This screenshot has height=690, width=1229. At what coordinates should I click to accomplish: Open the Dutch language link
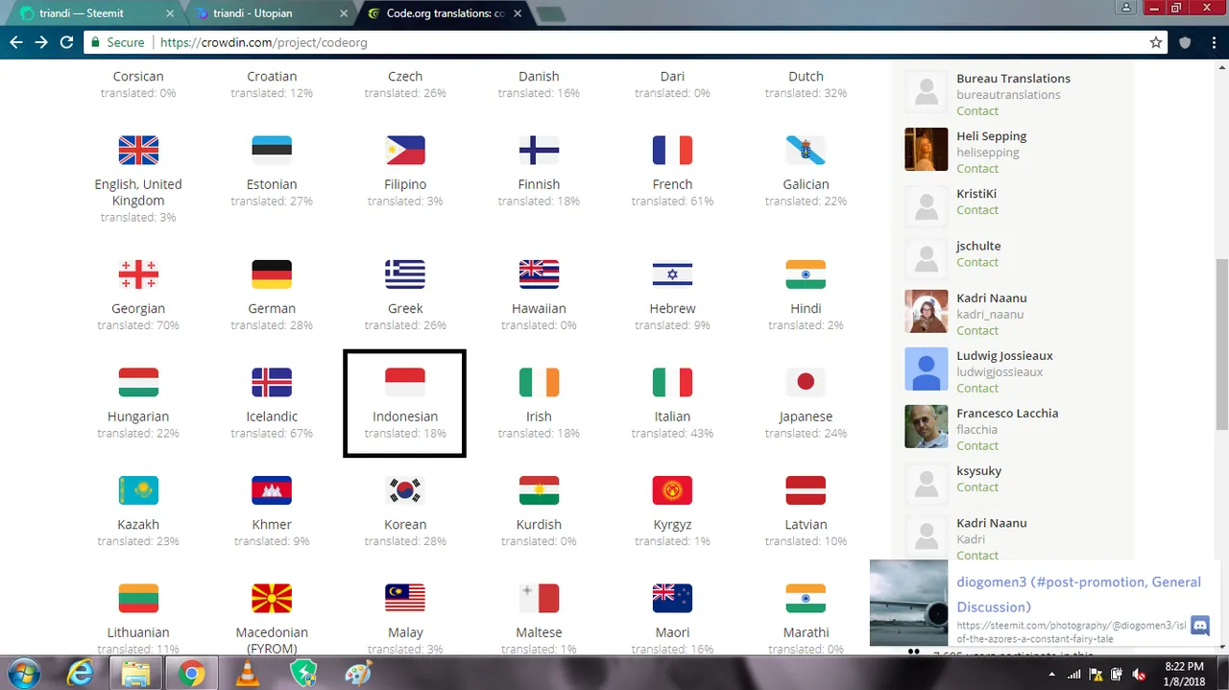pyautogui.click(x=806, y=77)
